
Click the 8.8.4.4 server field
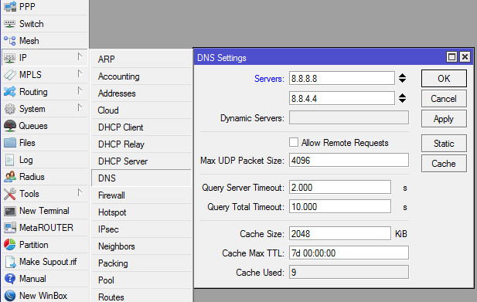[x=342, y=98]
